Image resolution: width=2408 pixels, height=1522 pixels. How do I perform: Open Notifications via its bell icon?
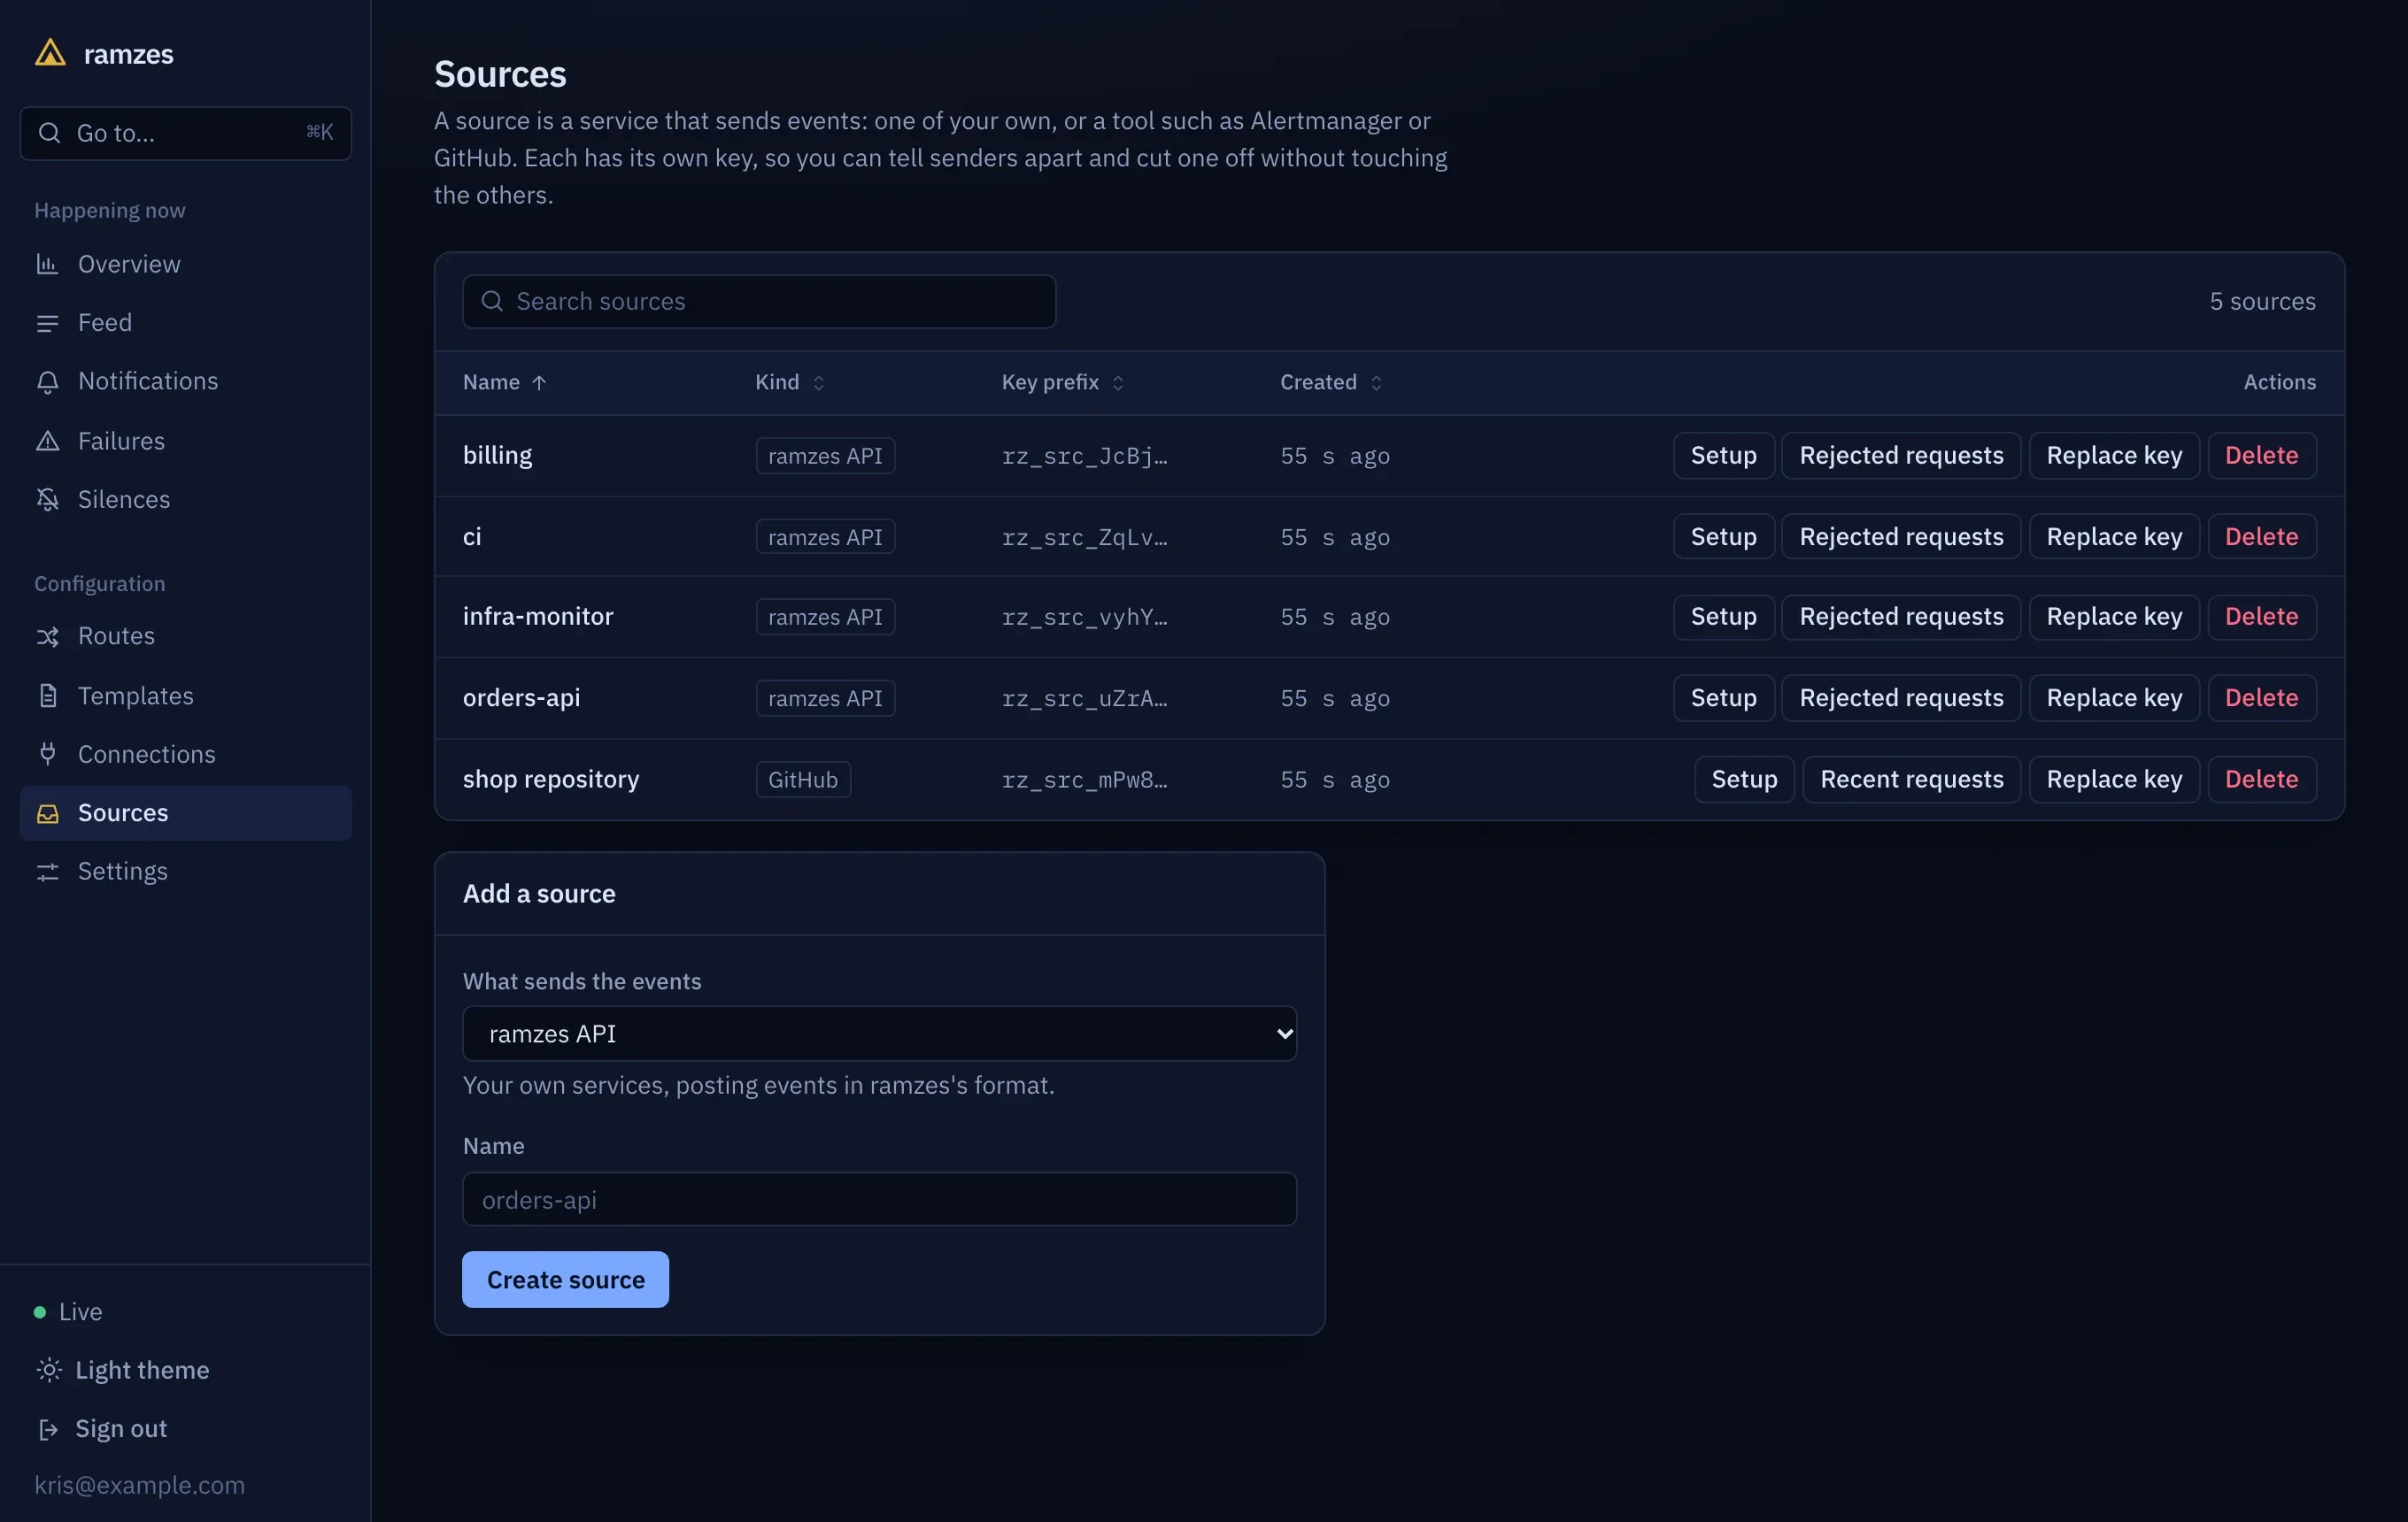[x=47, y=381]
